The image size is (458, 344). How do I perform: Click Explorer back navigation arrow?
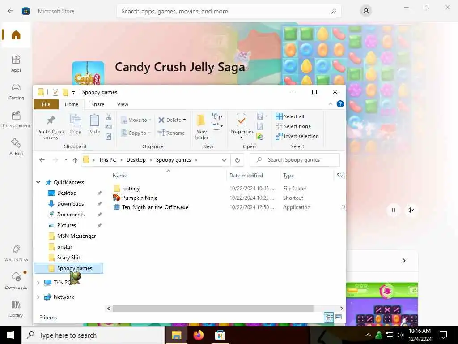(x=42, y=160)
